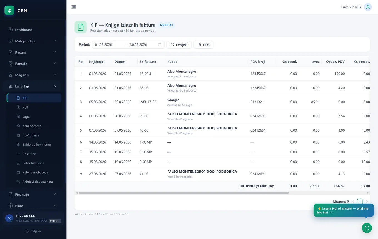This screenshot has width=378, height=239.
Task: Click the Plate dollar icon
Action: (x=11, y=206)
